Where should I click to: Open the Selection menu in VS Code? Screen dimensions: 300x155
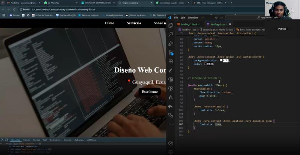(193, 18)
